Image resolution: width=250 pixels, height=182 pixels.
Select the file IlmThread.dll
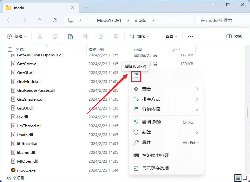29,126
